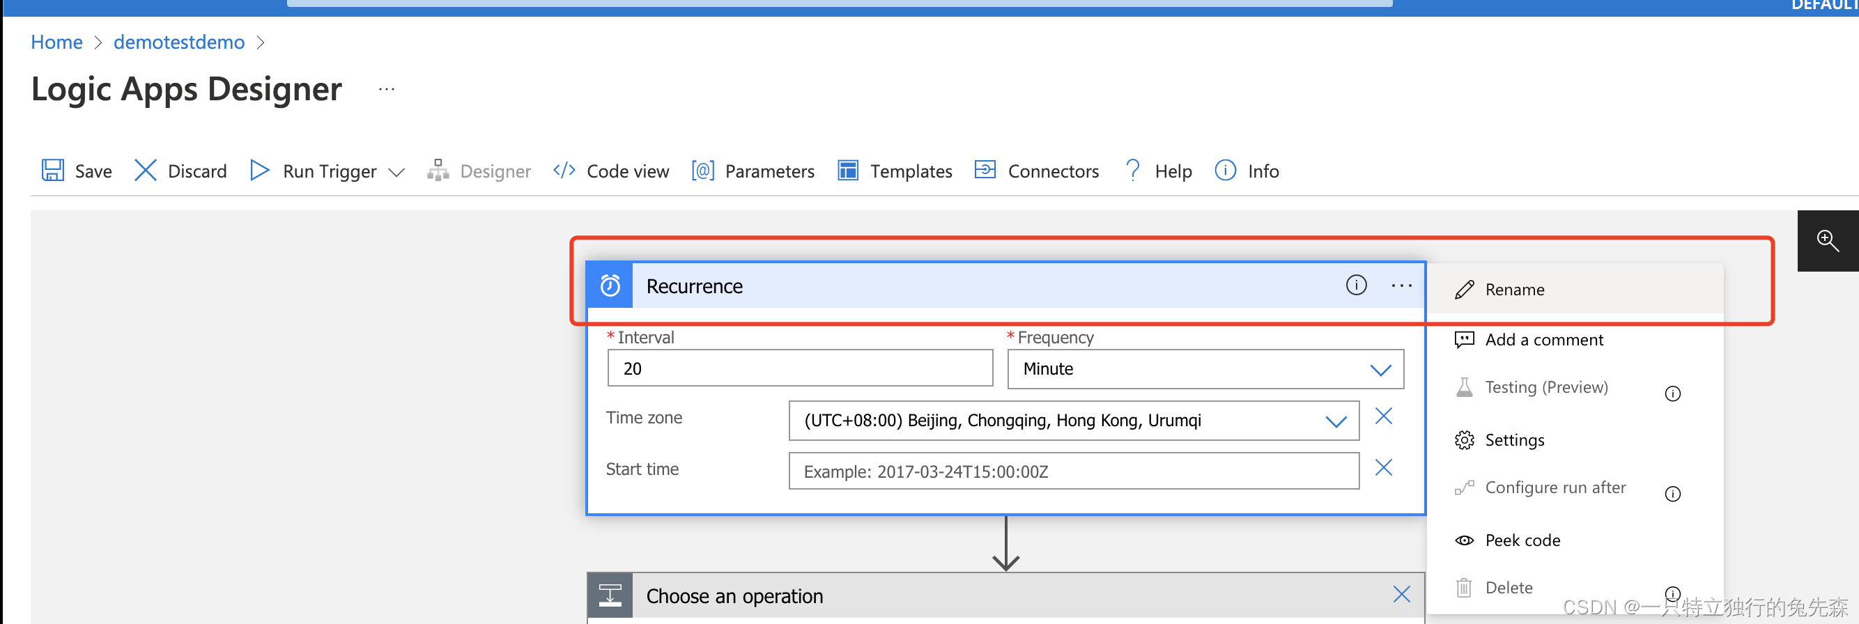
Task: Click the eye icon next to Peek code
Action: click(x=1464, y=540)
